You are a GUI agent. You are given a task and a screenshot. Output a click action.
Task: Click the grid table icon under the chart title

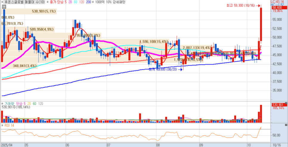coord(4,7)
